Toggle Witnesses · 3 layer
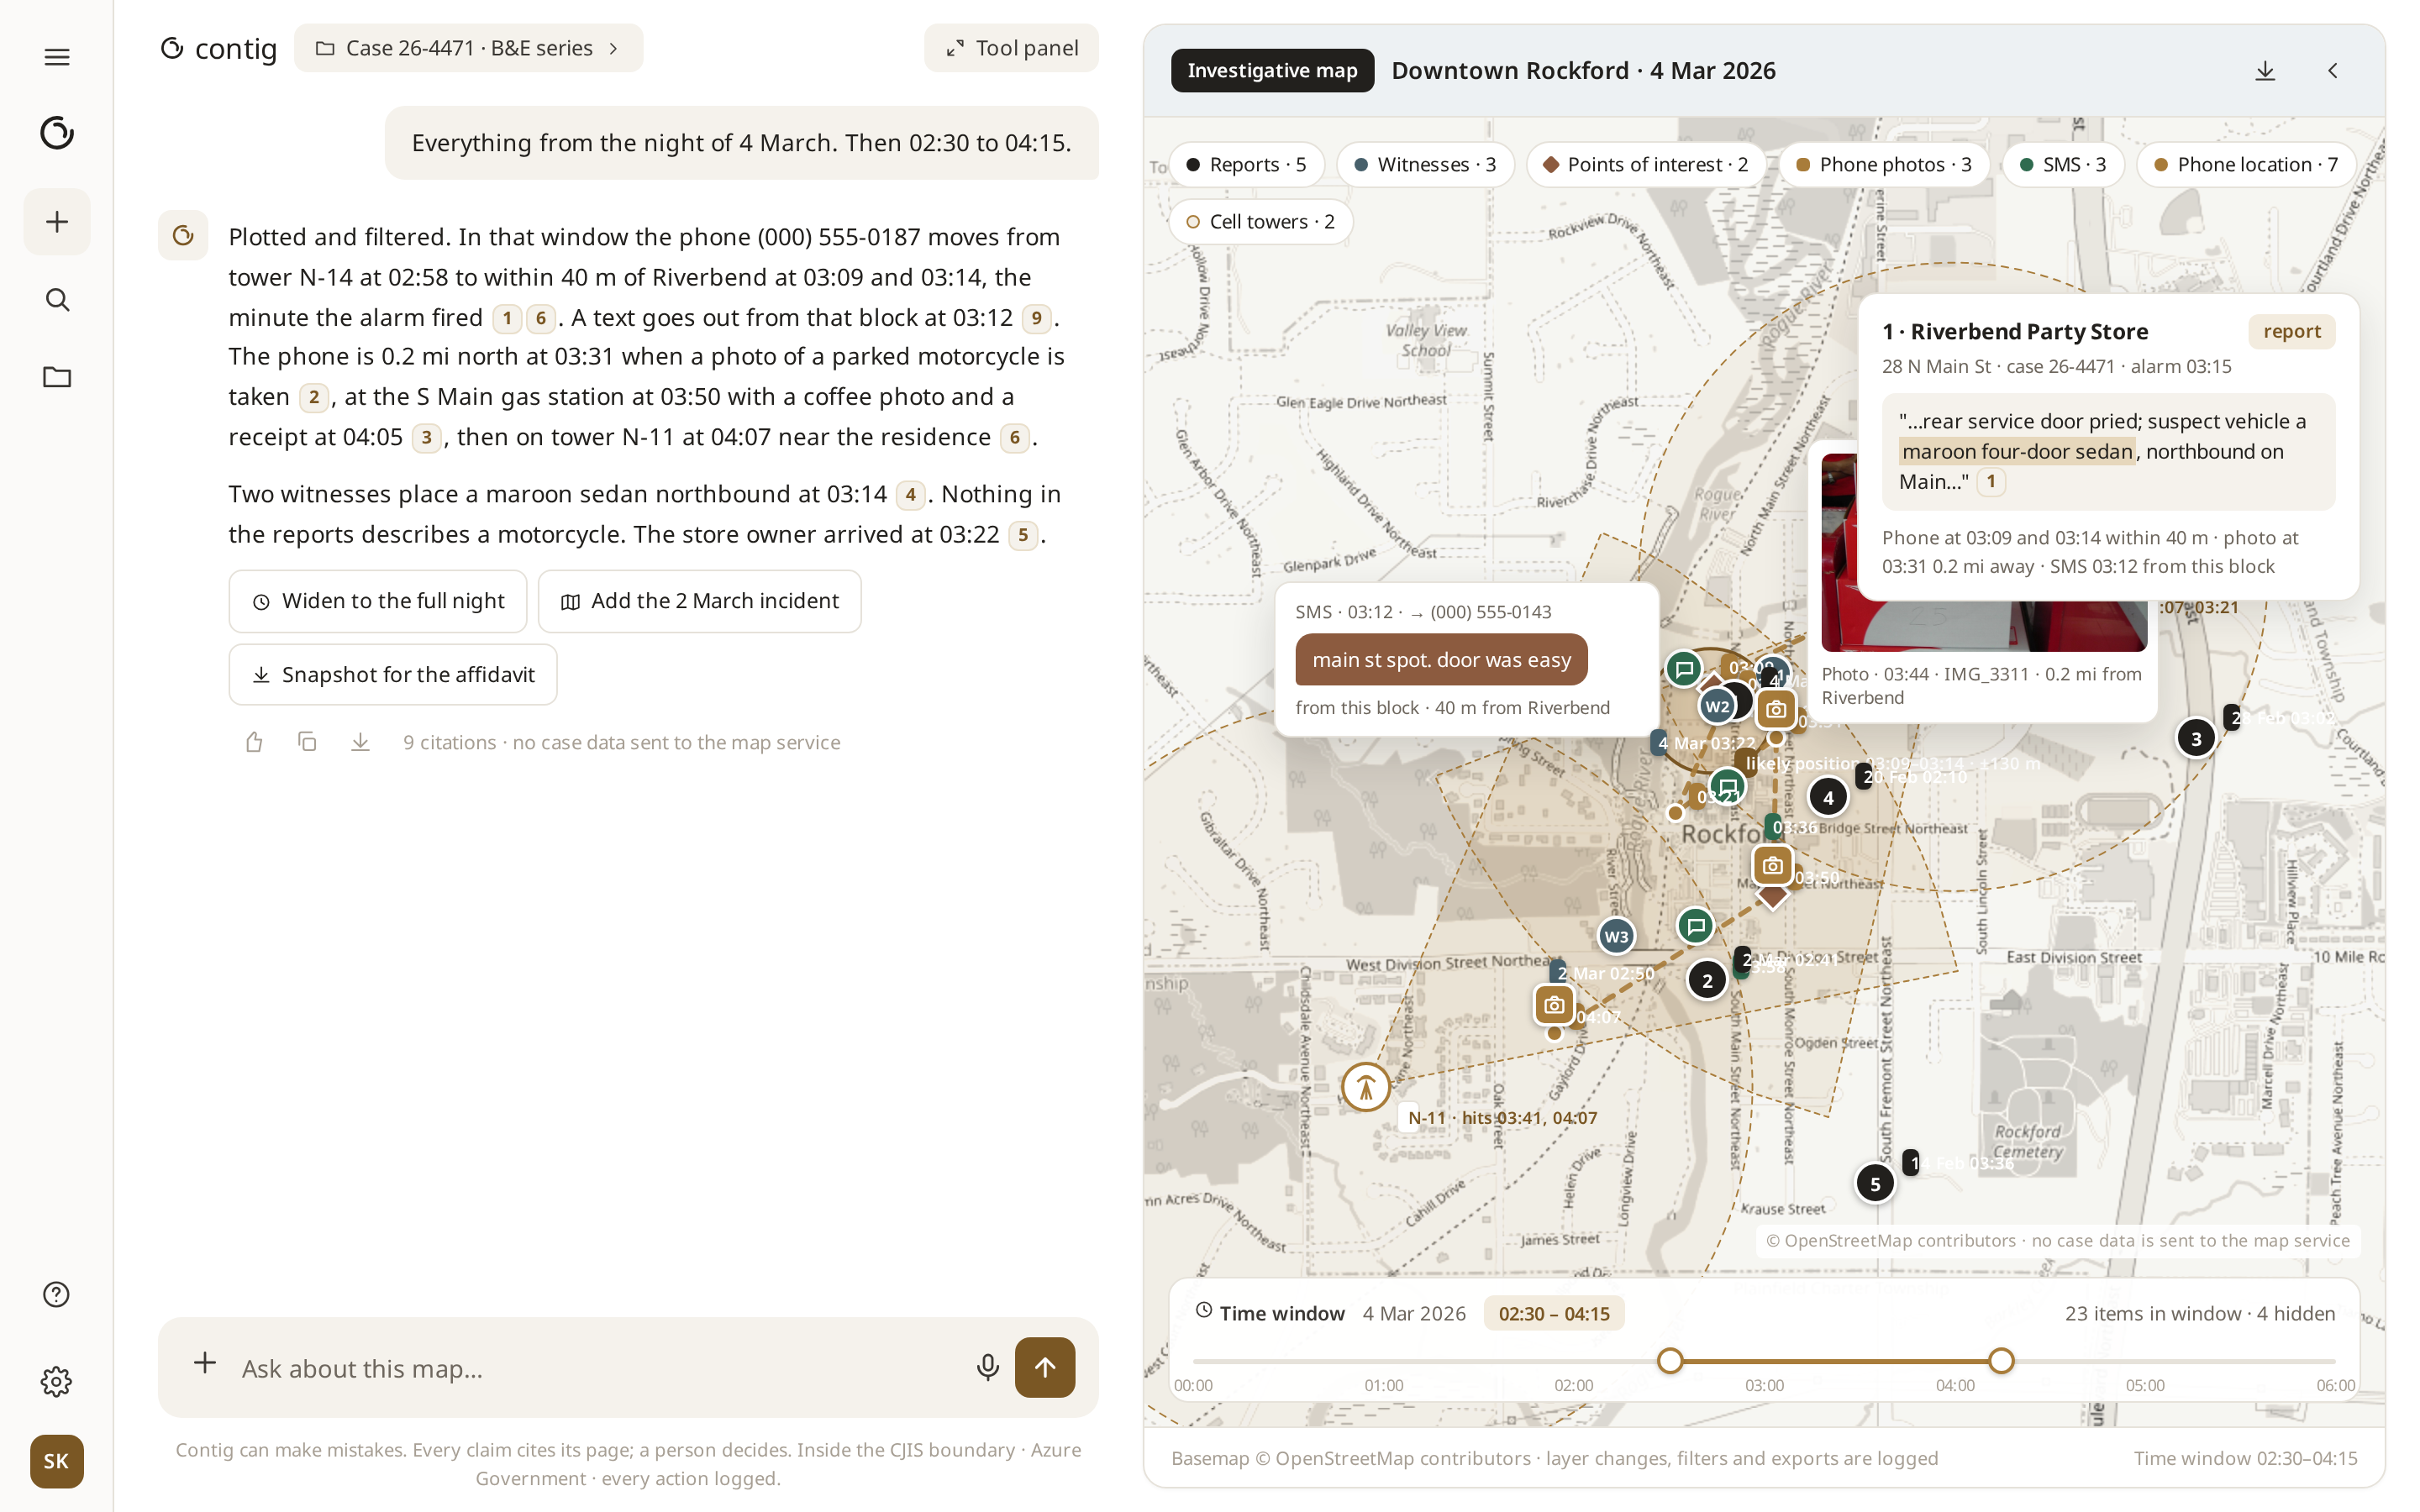 coord(1425,164)
